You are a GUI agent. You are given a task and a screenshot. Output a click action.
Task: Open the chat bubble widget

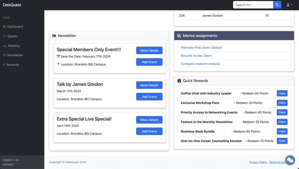pyautogui.click(x=290, y=160)
